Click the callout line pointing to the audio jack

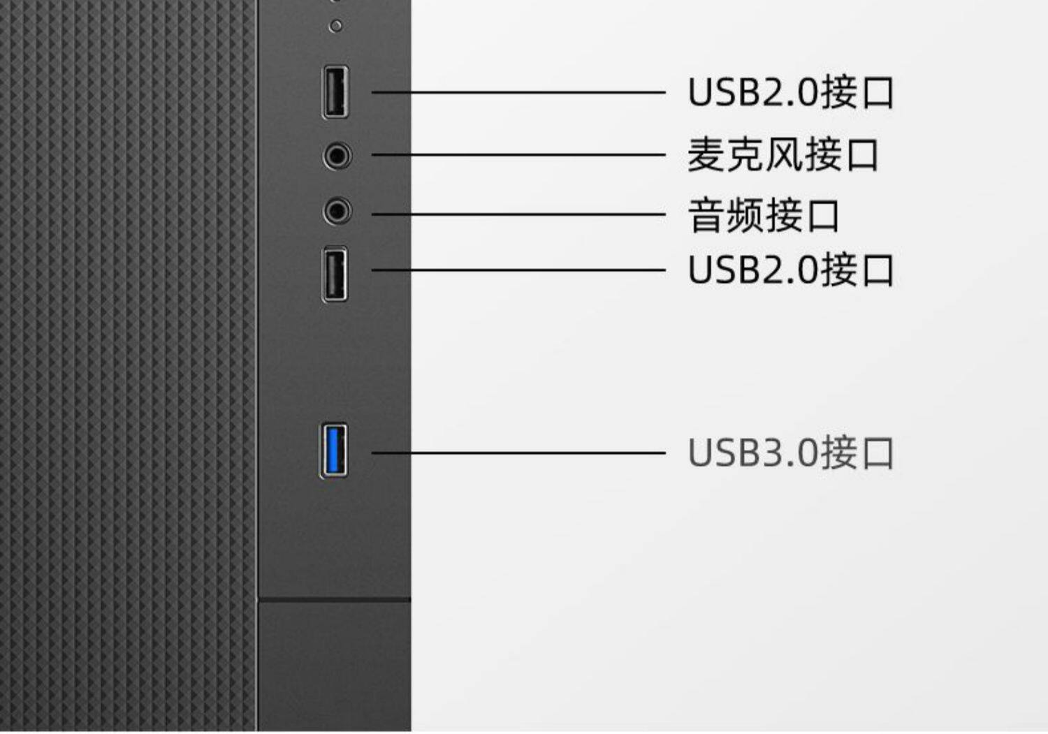point(518,214)
